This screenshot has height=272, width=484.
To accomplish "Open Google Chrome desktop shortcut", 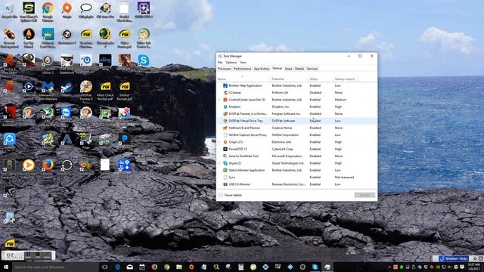I will 48,12.
